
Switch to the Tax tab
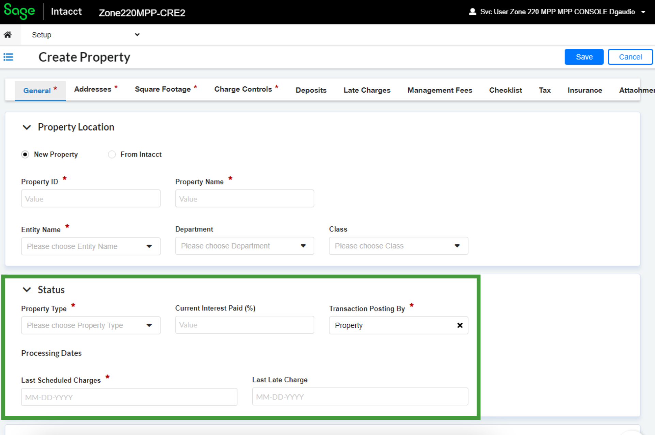tap(545, 90)
